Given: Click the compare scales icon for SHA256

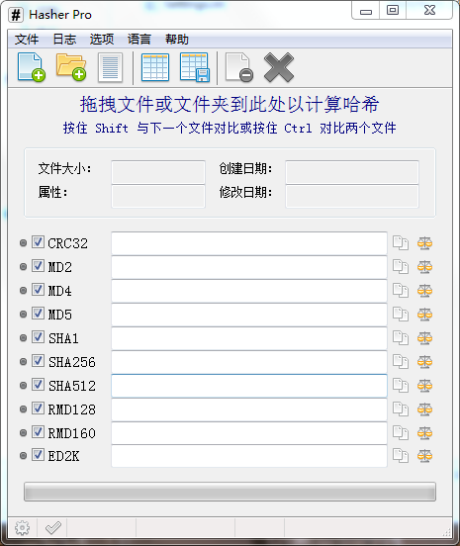Looking at the screenshot, I should click(x=424, y=362).
